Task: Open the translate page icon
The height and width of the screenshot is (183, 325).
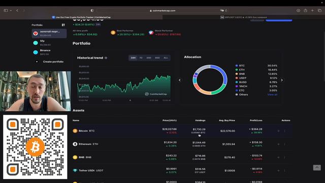Action: pos(222,10)
